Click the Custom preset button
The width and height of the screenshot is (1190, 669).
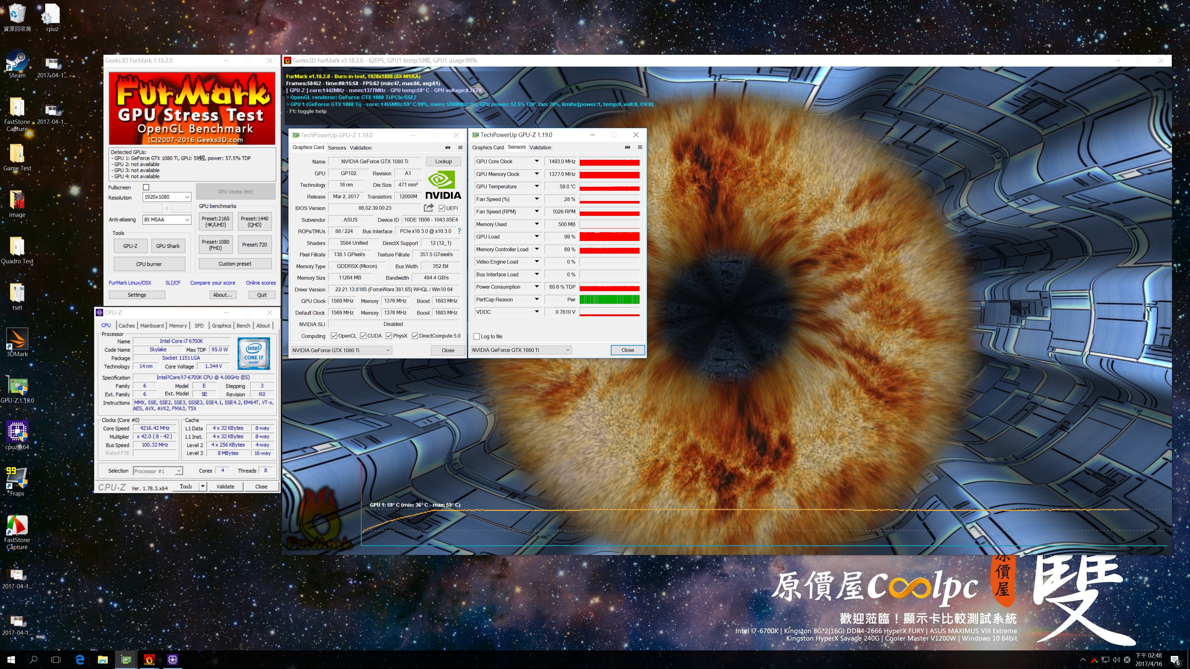click(x=235, y=264)
